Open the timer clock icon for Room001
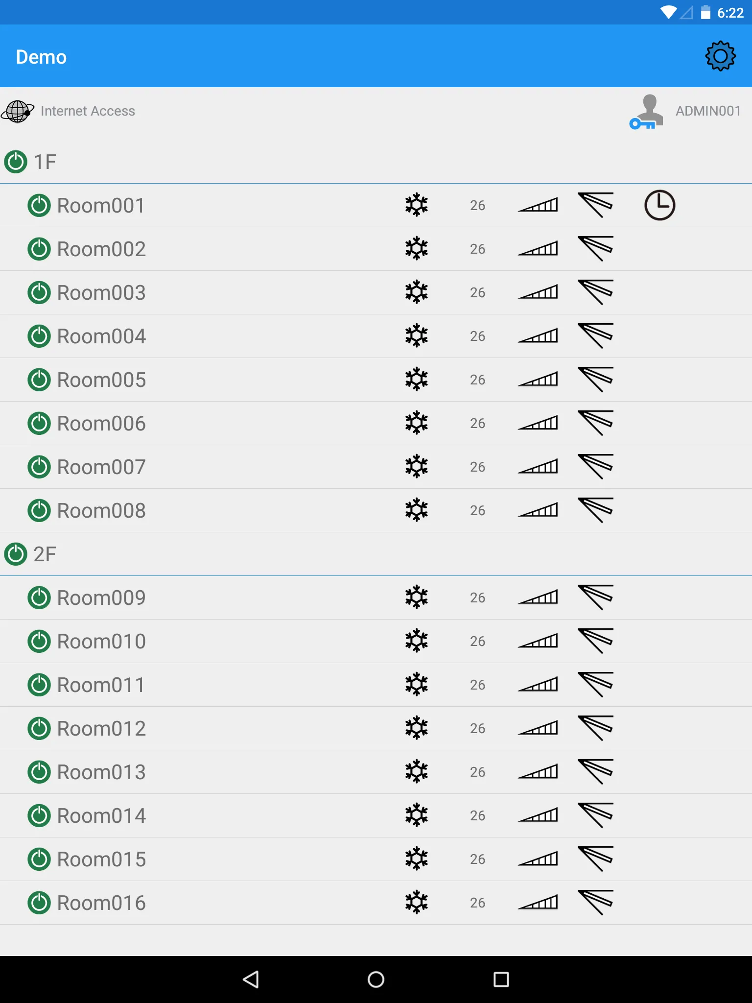Viewport: 752px width, 1003px height. point(659,205)
